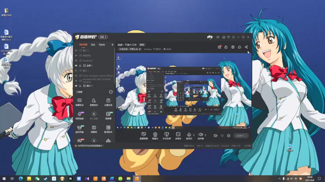Expand toolbox more options circle button

[111, 92]
